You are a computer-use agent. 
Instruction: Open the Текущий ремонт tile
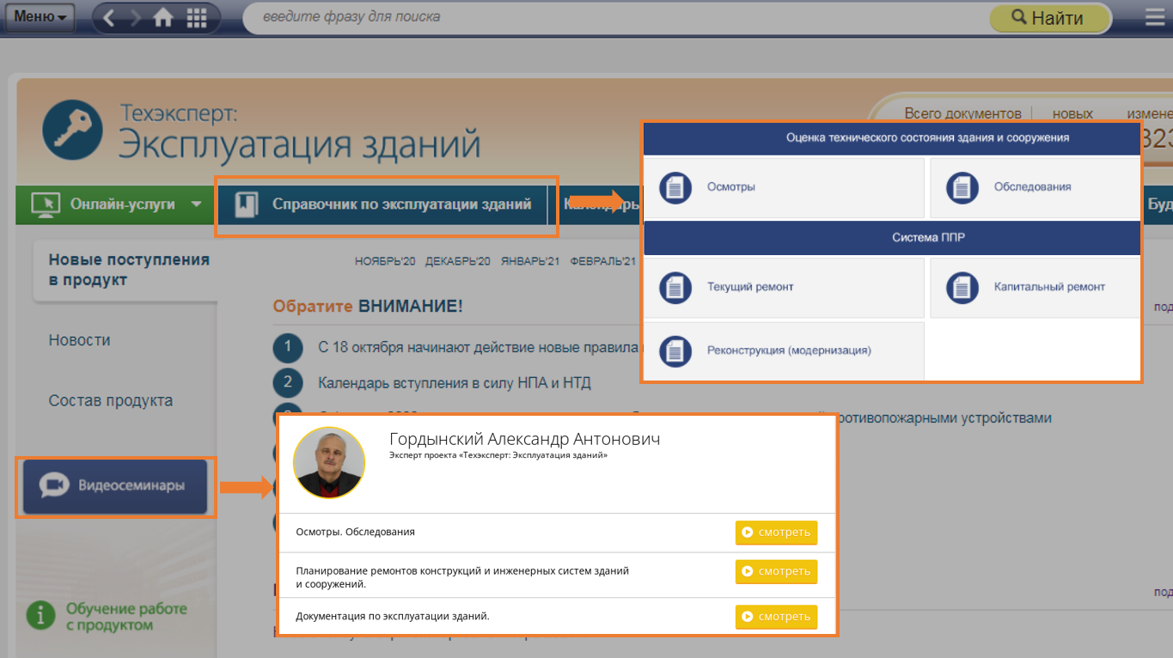click(x=784, y=288)
